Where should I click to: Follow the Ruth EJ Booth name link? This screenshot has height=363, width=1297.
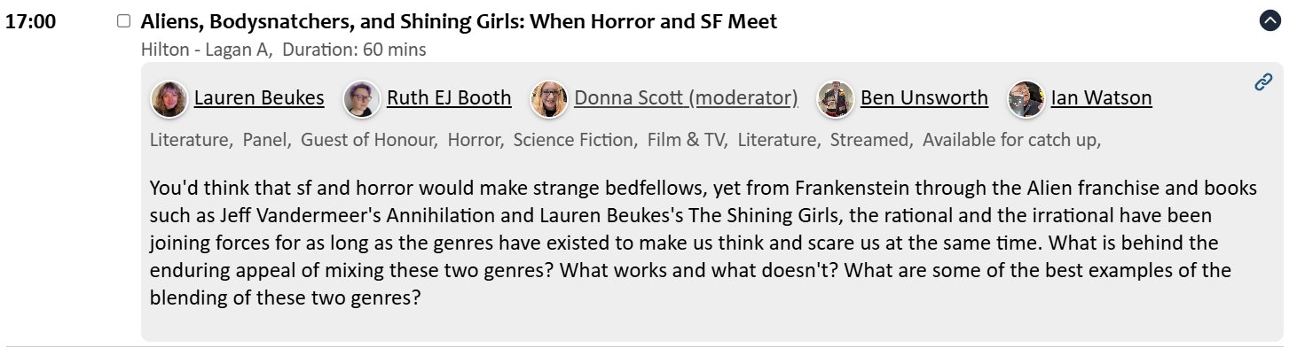tap(449, 98)
